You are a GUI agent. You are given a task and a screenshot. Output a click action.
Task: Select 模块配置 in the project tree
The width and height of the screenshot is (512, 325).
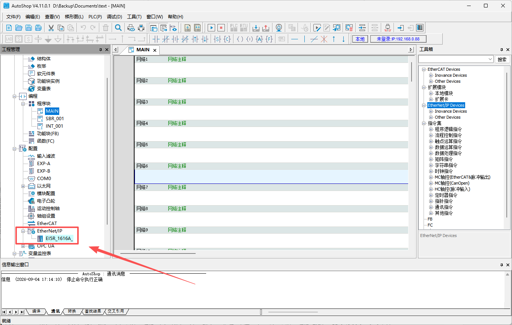pos(46,194)
